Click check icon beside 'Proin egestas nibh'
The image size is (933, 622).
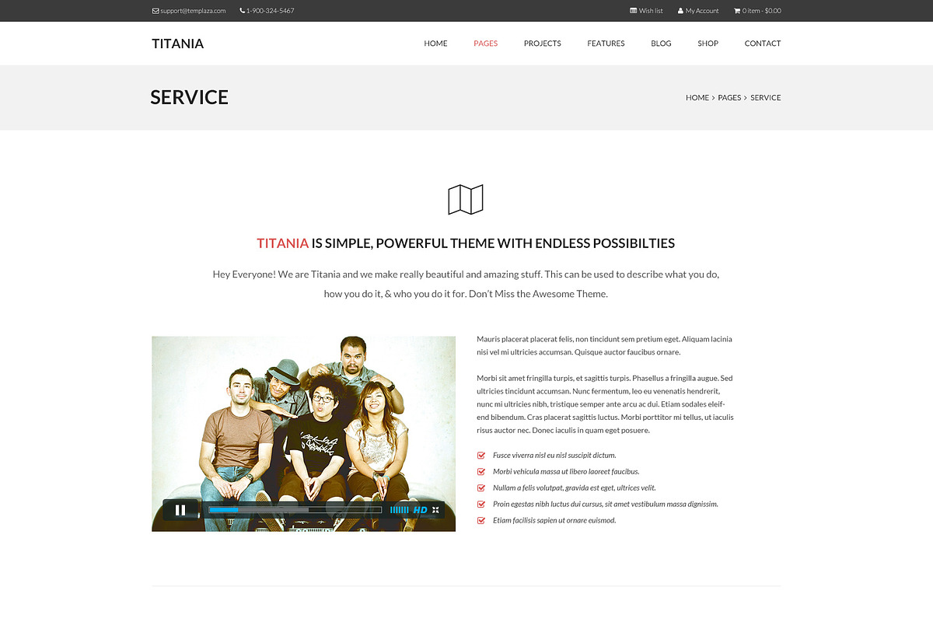coord(481,505)
